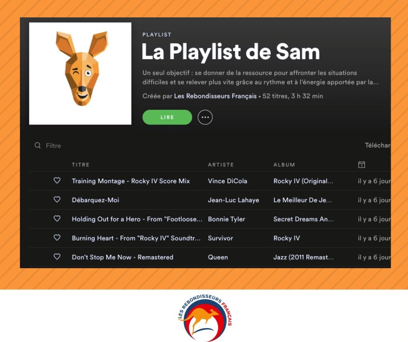Click the search magnifier icon by Filtre
The height and width of the screenshot is (342, 408).
[x=38, y=145]
